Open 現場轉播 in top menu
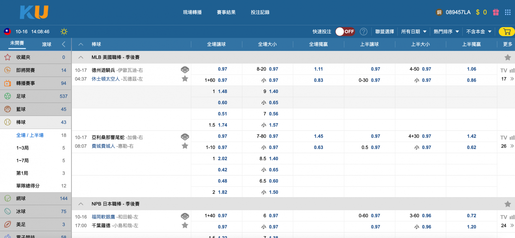Viewport: 515px width, 238px height. tap(192, 12)
